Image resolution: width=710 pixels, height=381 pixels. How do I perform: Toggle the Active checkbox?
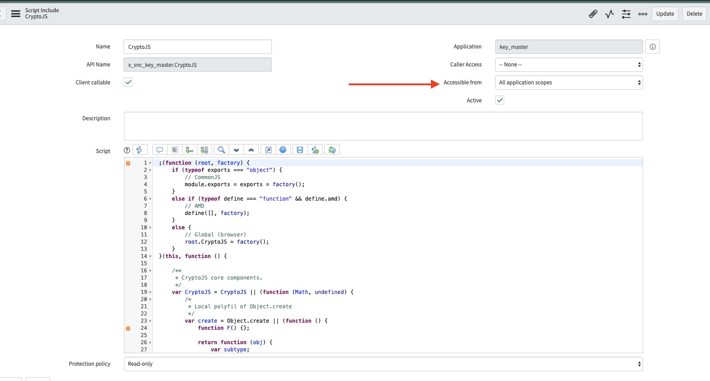[500, 100]
